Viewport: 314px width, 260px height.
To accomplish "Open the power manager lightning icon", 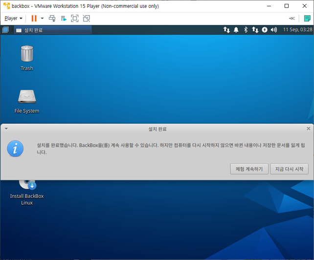I will [x=265, y=30].
